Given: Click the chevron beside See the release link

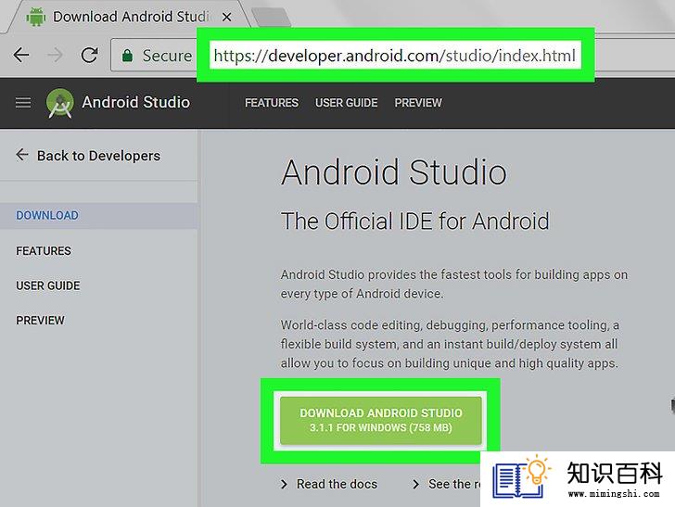Looking at the screenshot, I should 415,485.
